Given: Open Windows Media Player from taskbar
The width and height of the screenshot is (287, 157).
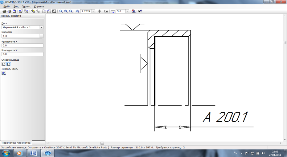Looking at the screenshot, I should click(x=19, y=153).
